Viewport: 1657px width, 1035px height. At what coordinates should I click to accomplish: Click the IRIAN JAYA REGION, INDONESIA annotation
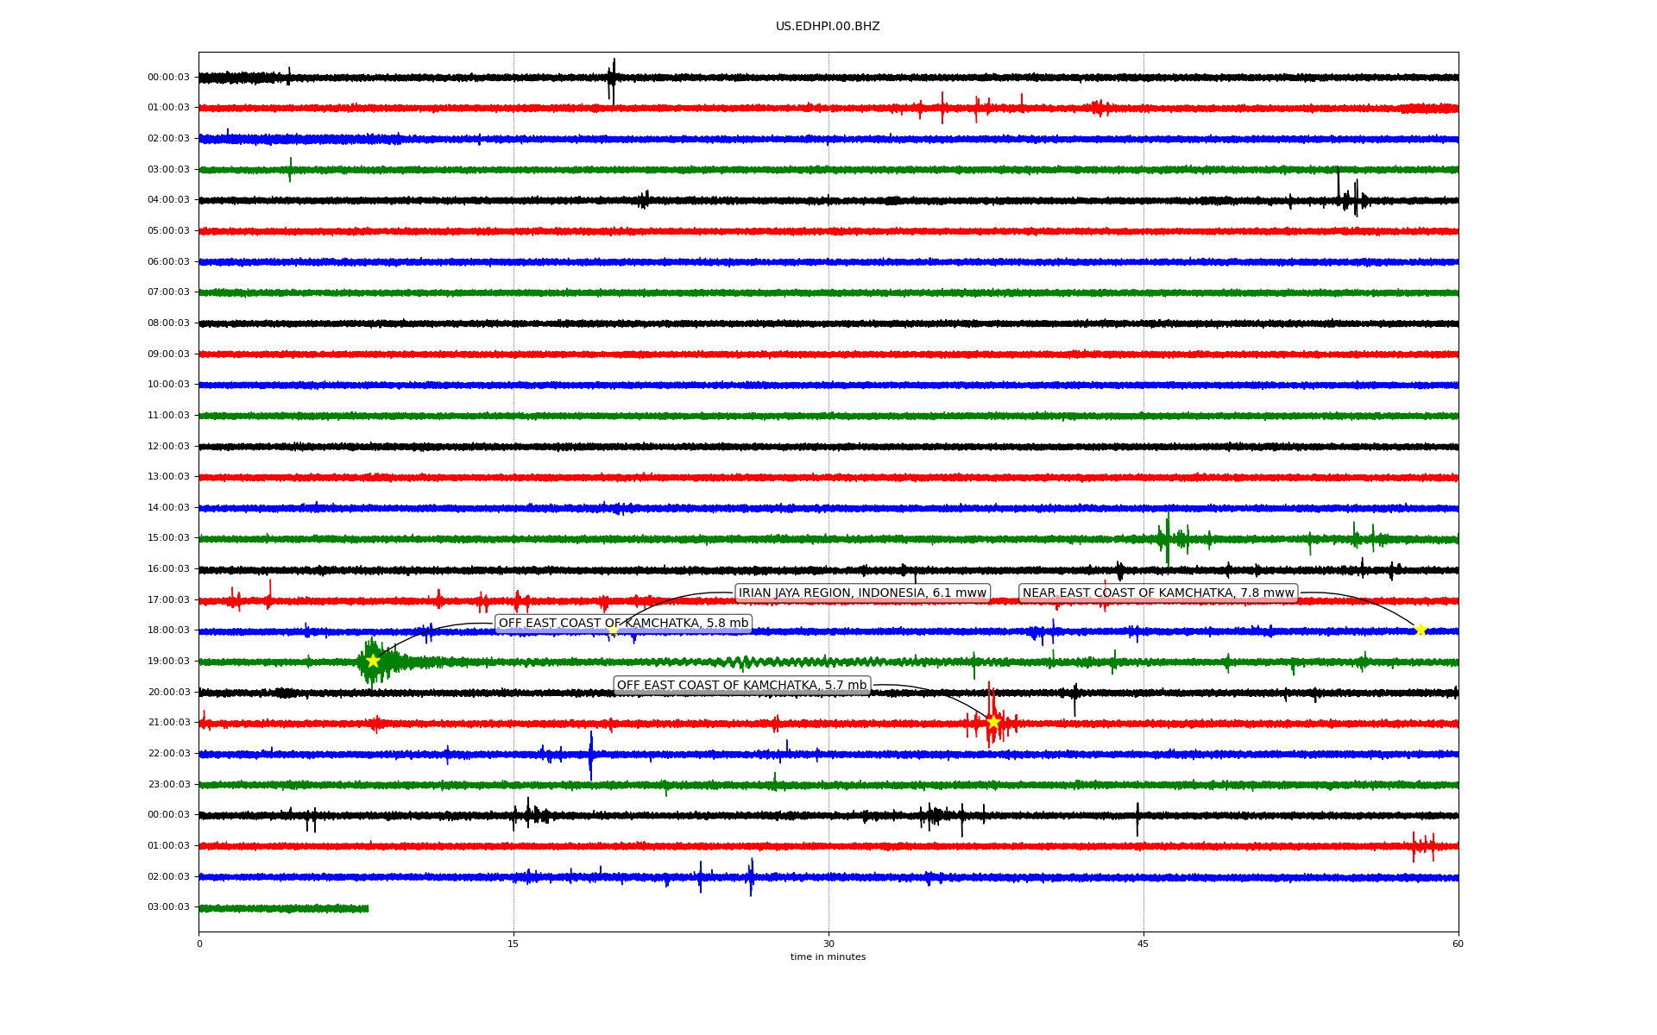tap(861, 593)
